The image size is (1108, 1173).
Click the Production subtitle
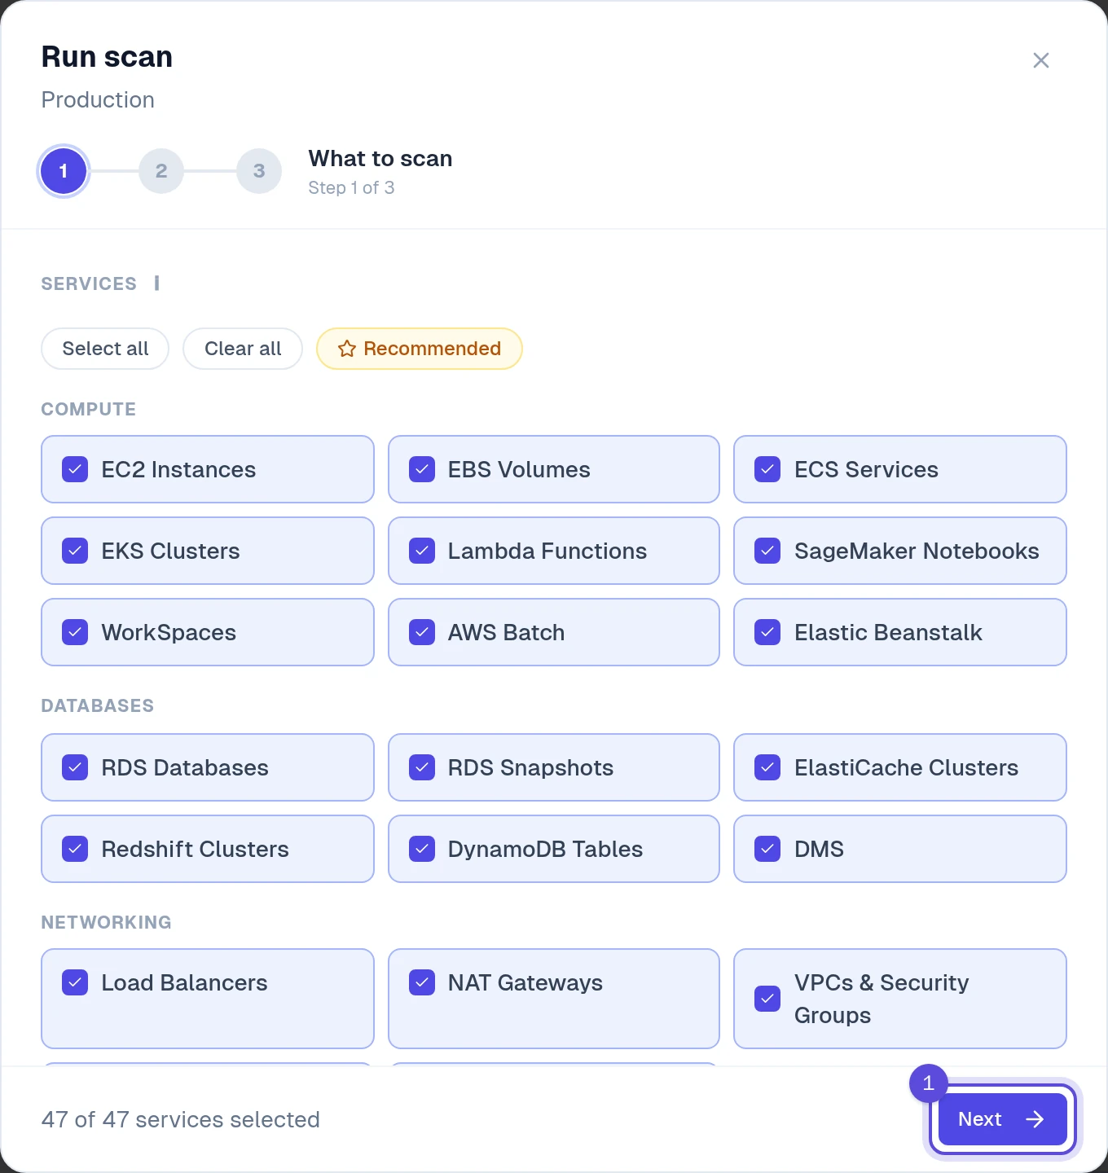98,99
